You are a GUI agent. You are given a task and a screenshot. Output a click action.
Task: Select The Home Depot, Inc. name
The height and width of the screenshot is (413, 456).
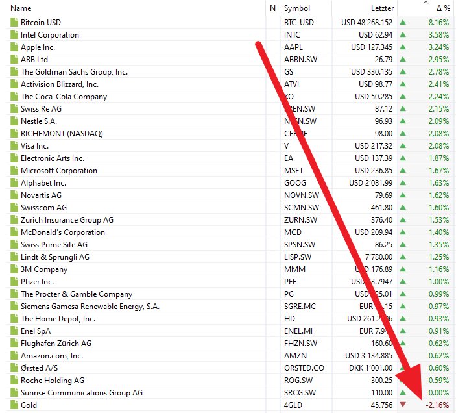[x=58, y=319]
